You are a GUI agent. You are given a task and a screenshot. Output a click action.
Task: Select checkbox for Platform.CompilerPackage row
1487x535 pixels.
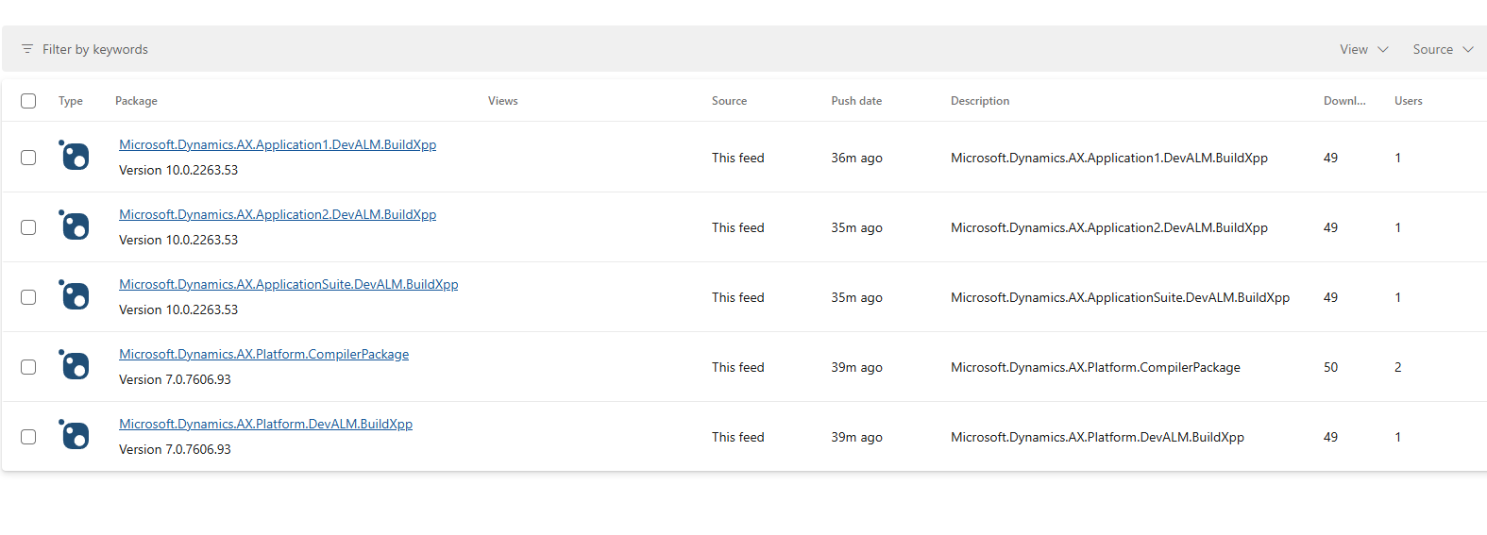tap(28, 367)
